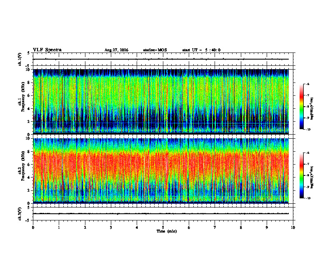Click the ch.1 color scale bar

pyautogui.click(x=301, y=107)
